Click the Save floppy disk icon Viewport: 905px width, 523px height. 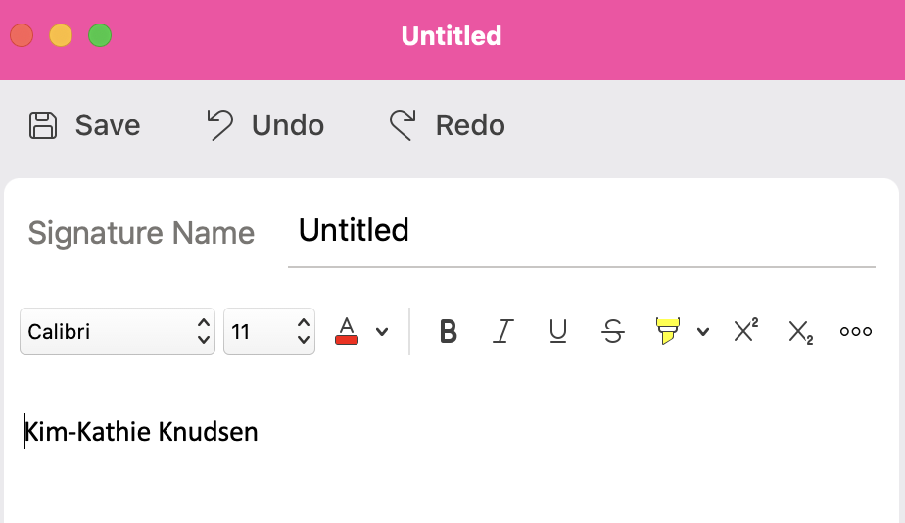point(43,125)
